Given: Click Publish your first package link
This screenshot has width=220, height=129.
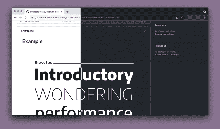Looking at the screenshot, I should click(167, 55).
